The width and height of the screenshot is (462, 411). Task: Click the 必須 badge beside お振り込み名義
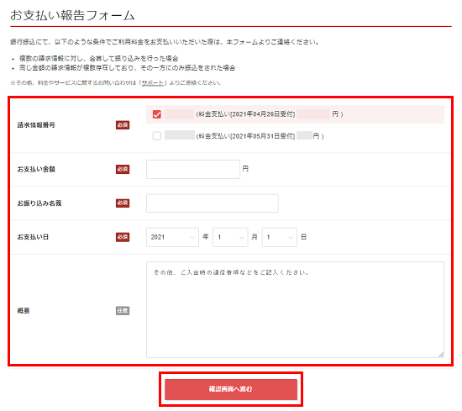point(123,203)
